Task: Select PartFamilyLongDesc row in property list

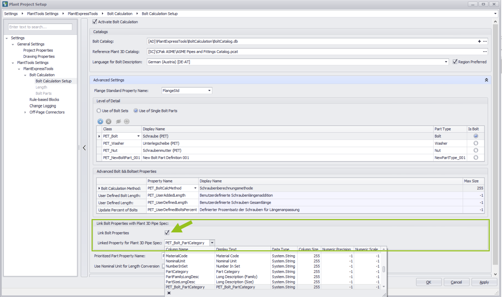Action: (x=273, y=277)
